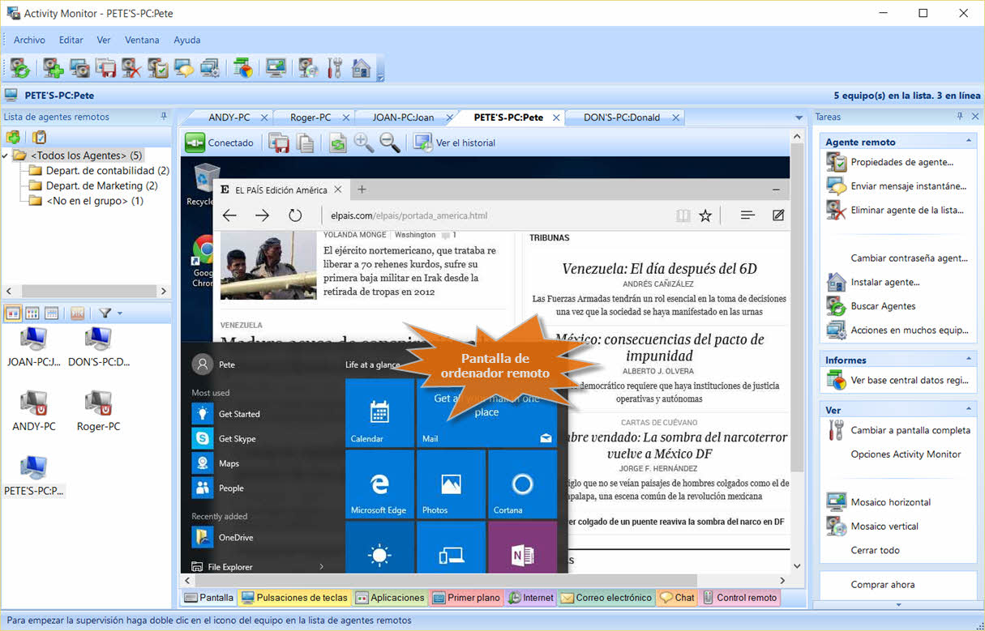Click Propiedades de agente link
Viewport: 985px width, 631px height.
[901, 162]
